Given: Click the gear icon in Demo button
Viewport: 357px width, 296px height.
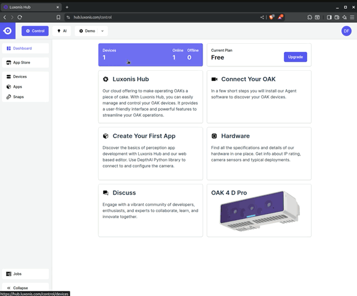Looking at the screenshot, I should coord(81,31).
